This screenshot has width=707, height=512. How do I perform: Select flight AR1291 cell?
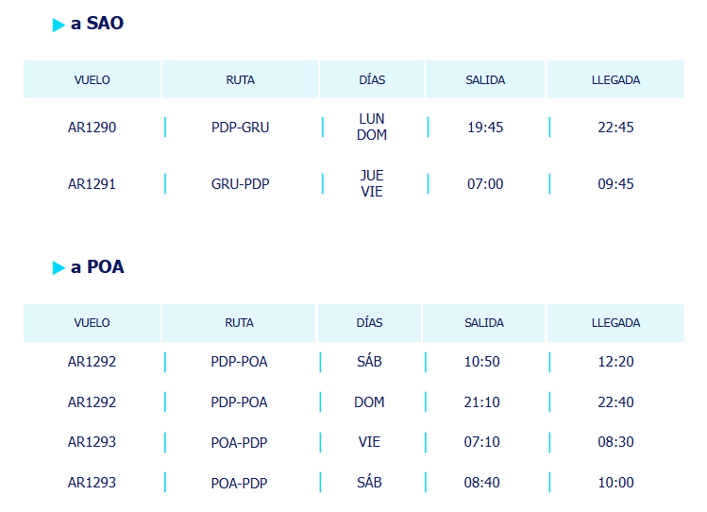(x=92, y=184)
